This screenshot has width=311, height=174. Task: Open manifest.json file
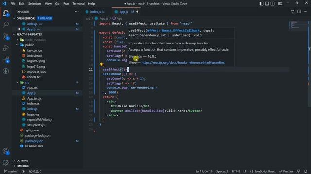pos(36,72)
